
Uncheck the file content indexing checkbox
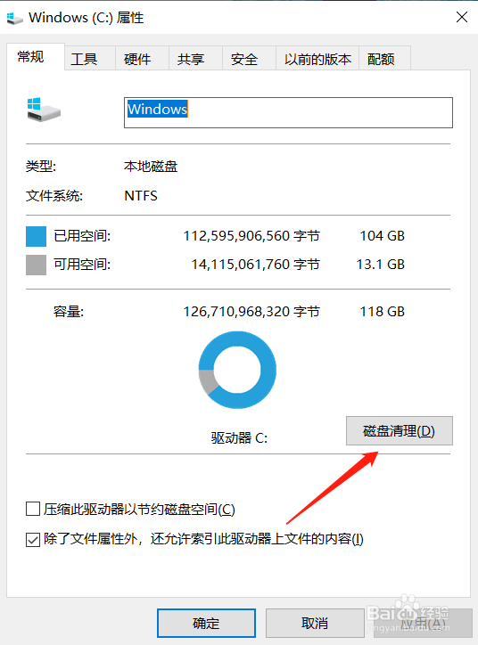coord(33,539)
